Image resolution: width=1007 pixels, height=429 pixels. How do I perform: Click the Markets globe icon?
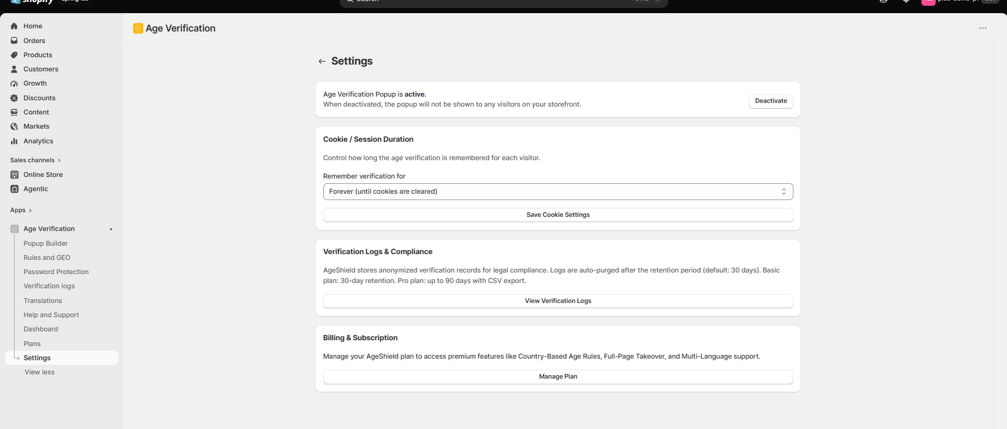(14, 127)
